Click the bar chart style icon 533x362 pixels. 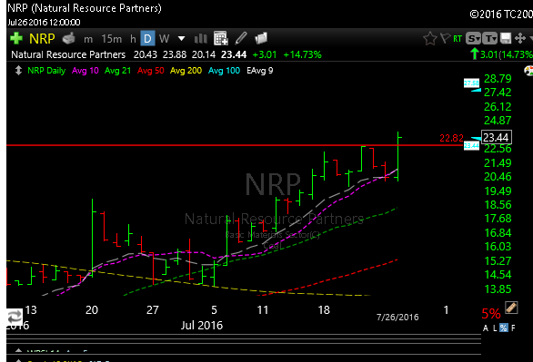coord(200,39)
